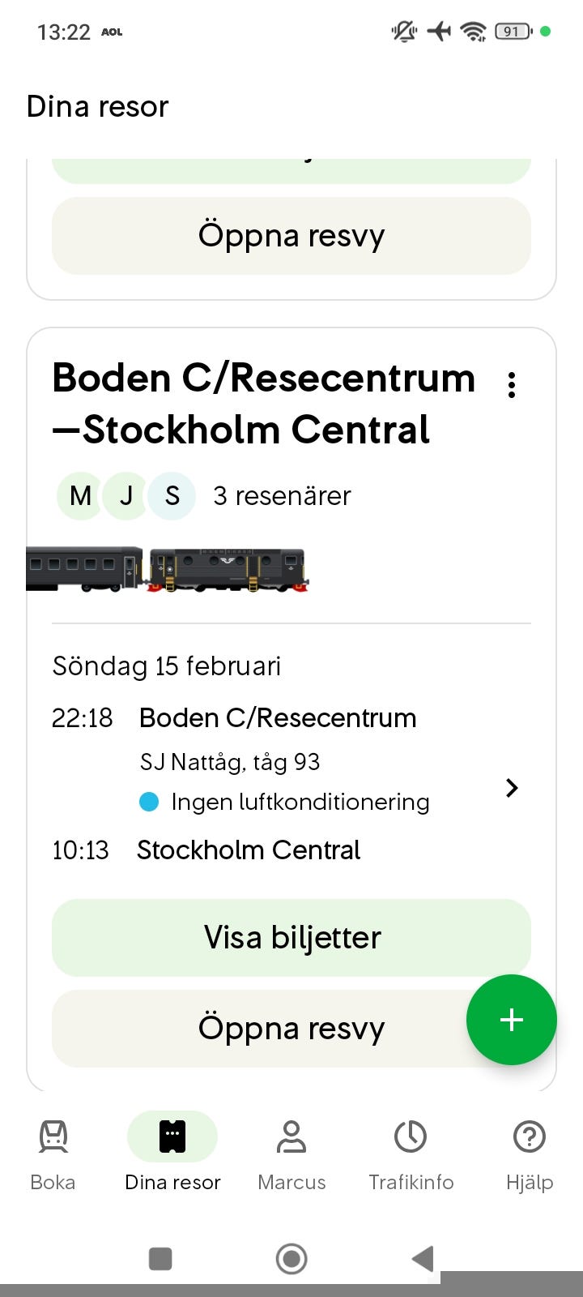Tap the green plus floating button
This screenshot has height=1297, width=583.
pyautogui.click(x=511, y=1020)
